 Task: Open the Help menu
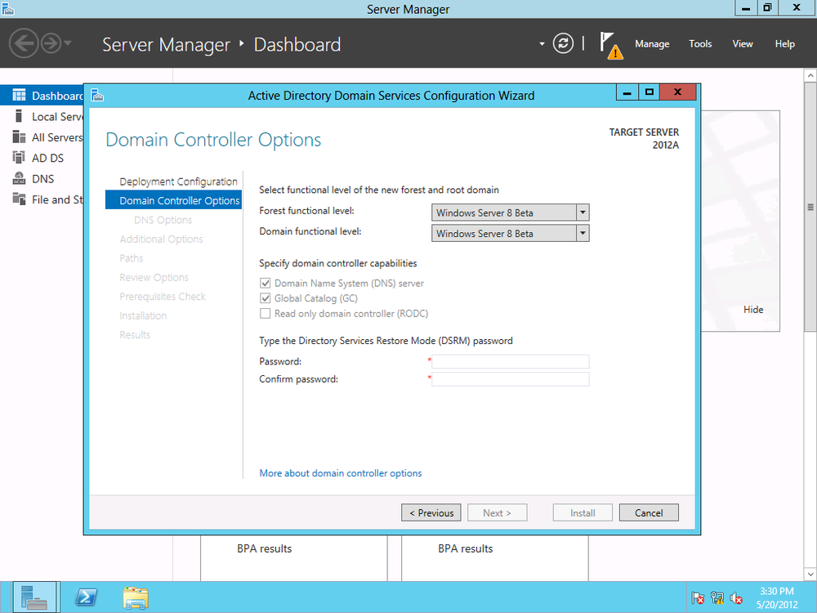[x=784, y=44]
